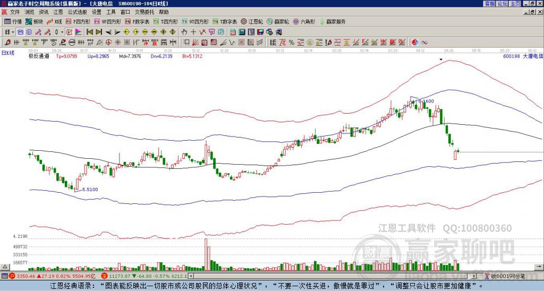
Task: Open the 9P四方形 tool
Action: 108,21
